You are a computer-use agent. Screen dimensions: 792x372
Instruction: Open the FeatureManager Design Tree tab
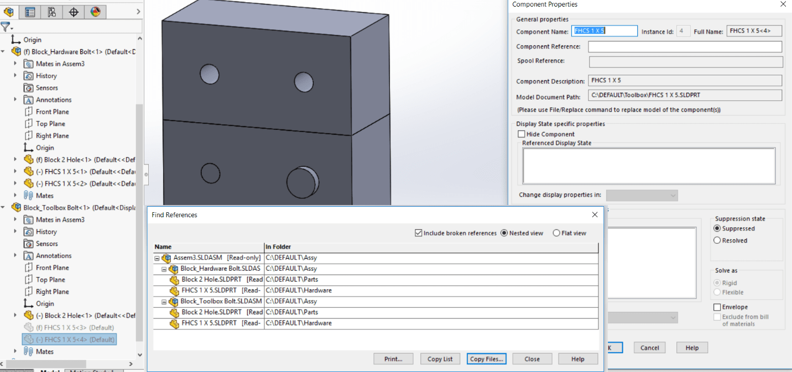[x=9, y=12]
